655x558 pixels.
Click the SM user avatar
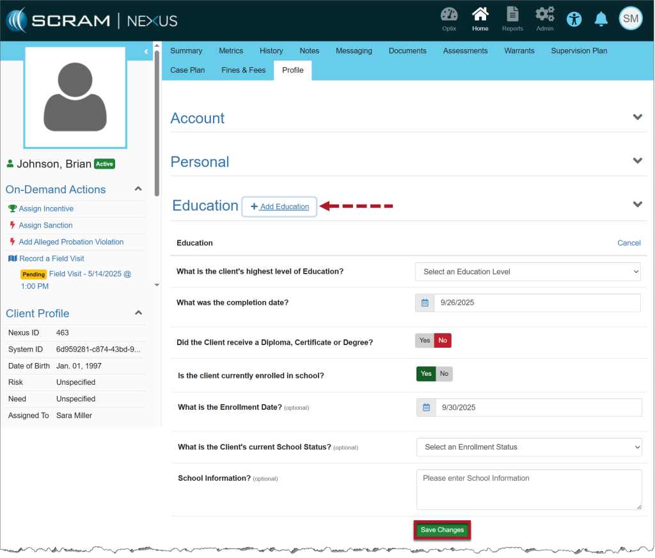click(x=630, y=19)
